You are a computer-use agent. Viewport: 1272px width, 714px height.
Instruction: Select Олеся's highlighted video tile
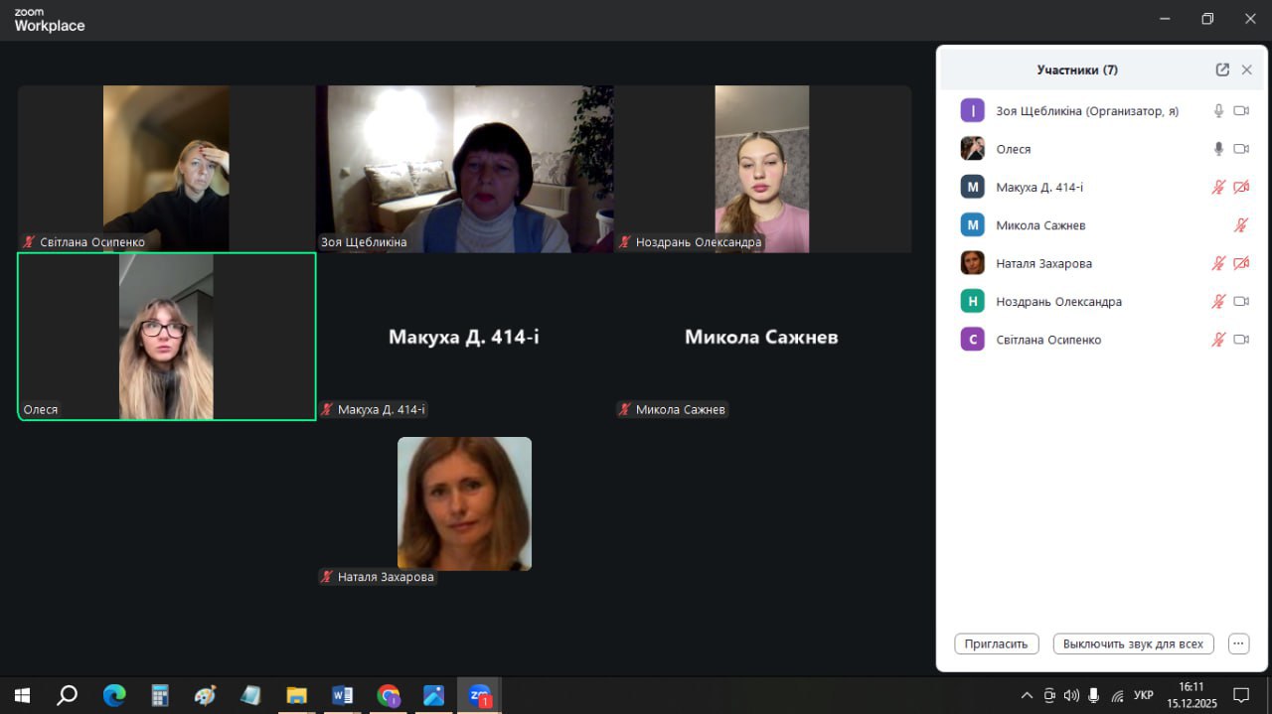(x=166, y=336)
